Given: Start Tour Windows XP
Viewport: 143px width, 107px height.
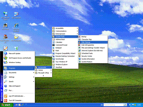Looking at the screenshot, I should pos(65,62).
